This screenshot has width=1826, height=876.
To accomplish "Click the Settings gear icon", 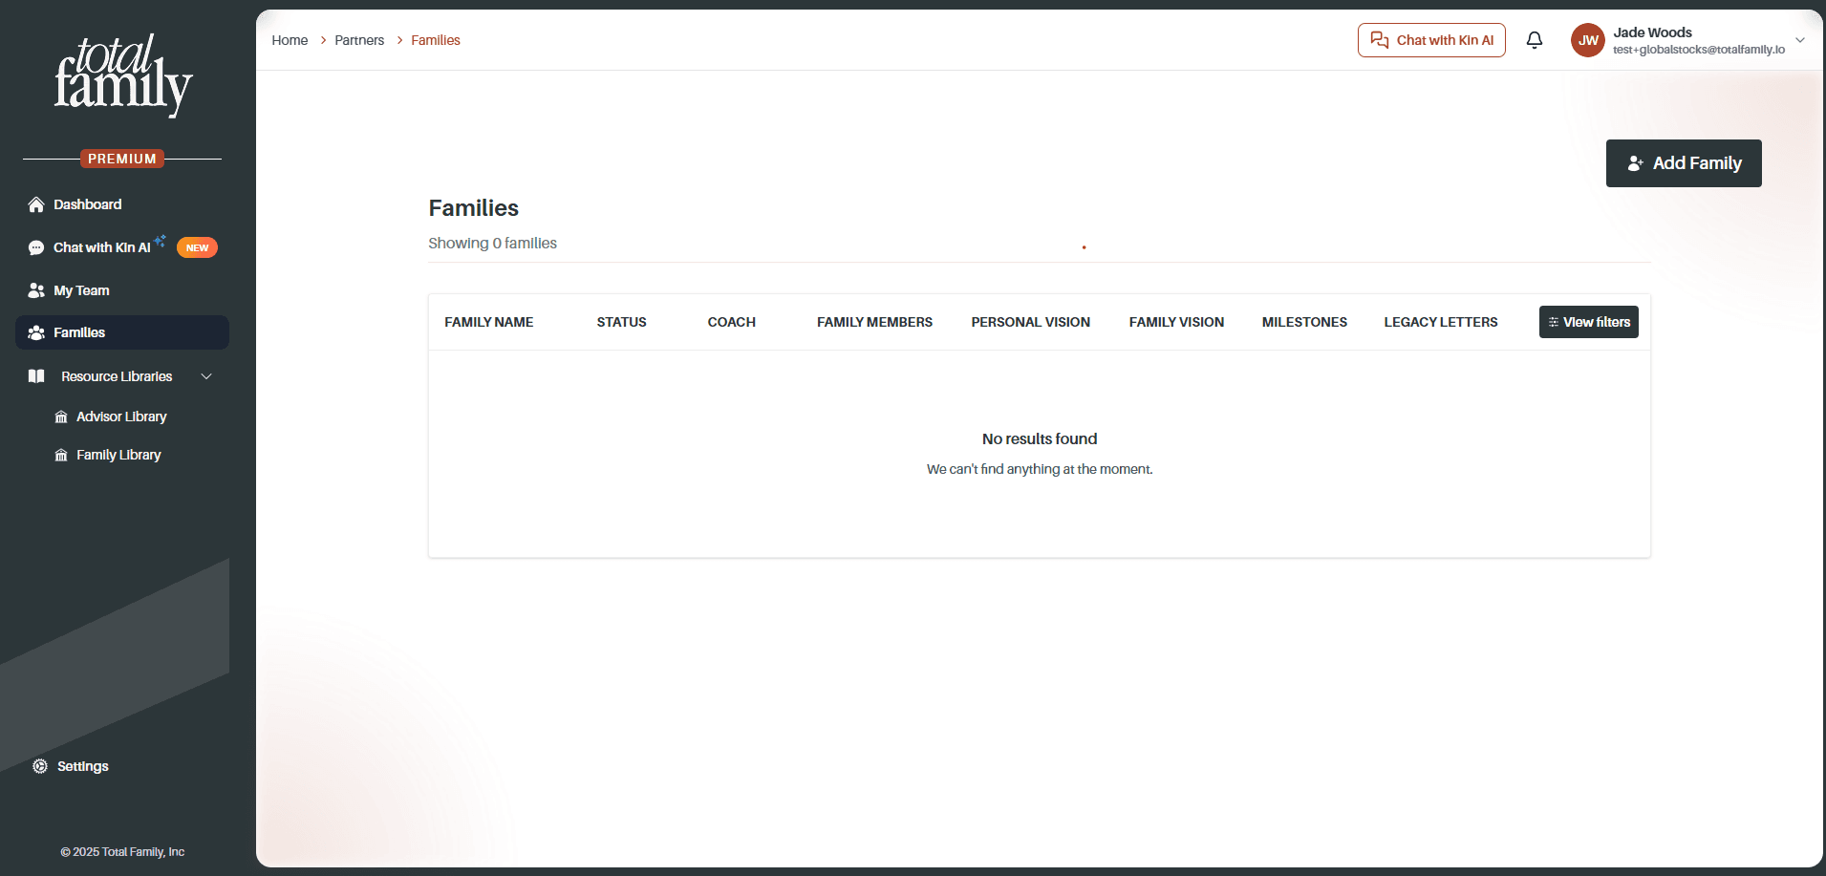I will click(x=40, y=766).
